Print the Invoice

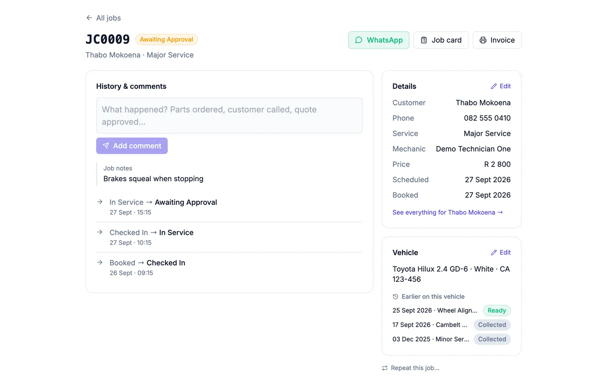tap(497, 40)
